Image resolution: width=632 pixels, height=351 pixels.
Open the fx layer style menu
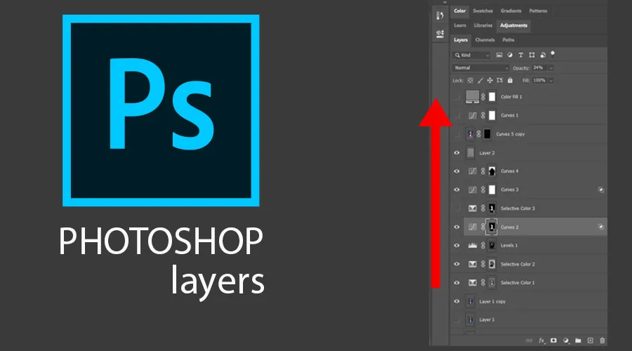coord(541,340)
